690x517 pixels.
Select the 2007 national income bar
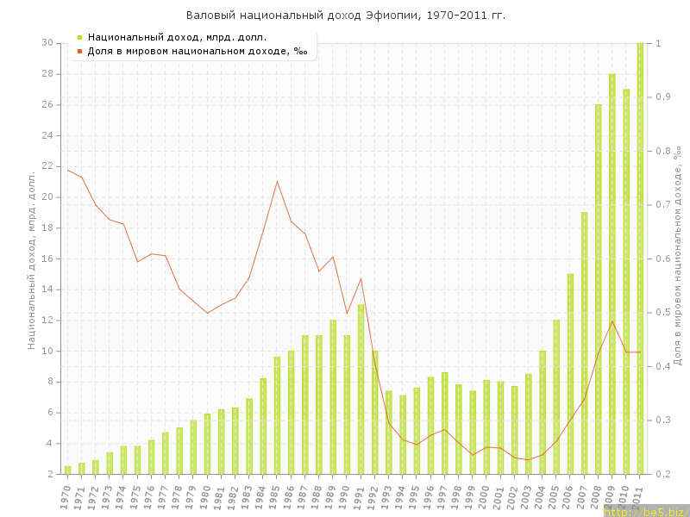click(584, 345)
